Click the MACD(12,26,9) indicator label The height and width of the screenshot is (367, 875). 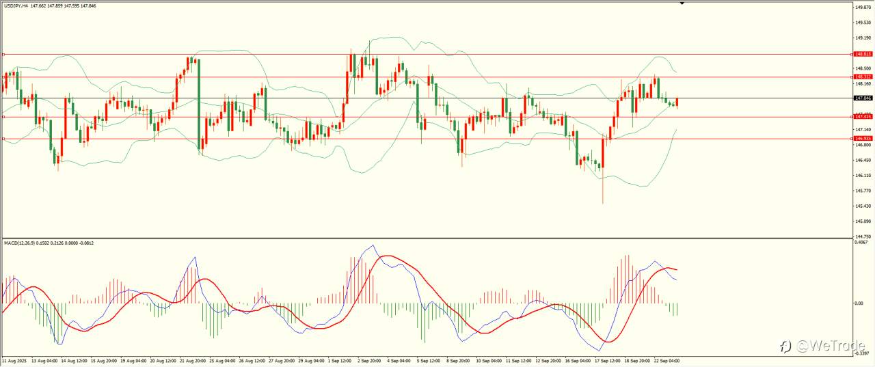pyautogui.click(x=21, y=243)
